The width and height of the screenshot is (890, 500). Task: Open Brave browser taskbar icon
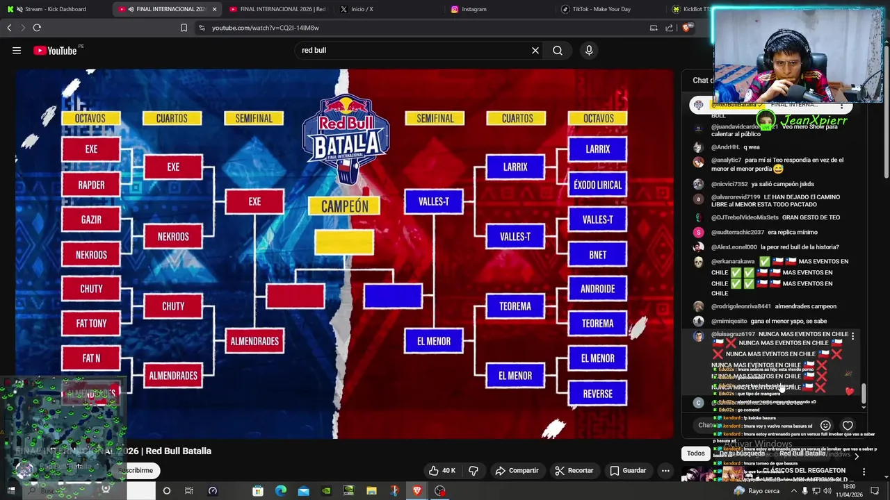[x=416, y=491]
